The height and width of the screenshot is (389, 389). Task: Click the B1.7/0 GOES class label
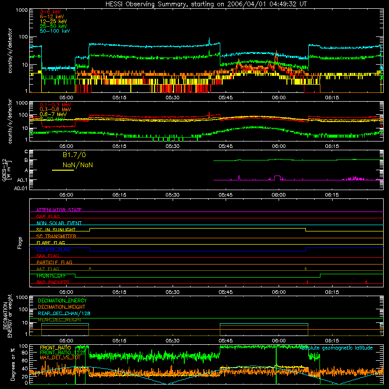(x=74, y=155)
